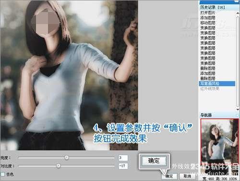The image size is (240, 181).
Task: Click the history list scroll-down arrow
Action: pyautogui.click(x=238, y=109)
